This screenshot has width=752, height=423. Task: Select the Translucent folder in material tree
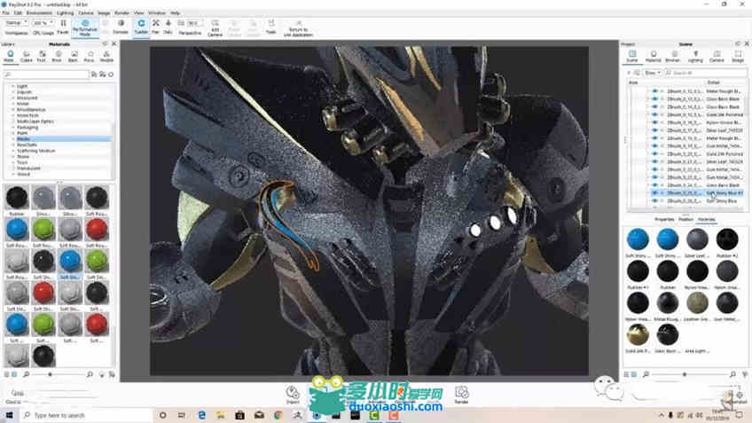tap(28, 168)
